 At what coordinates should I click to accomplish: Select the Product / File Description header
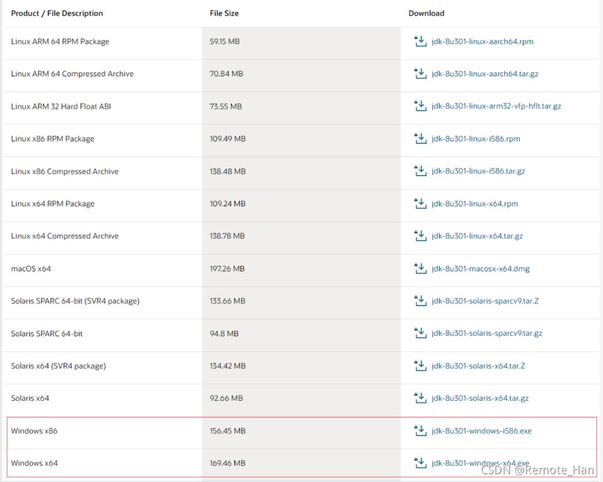[x=57, y=13]
